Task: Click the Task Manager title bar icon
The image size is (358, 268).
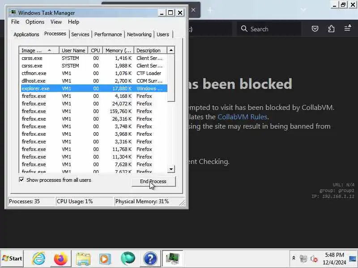Action: click(x=13, y=13)
